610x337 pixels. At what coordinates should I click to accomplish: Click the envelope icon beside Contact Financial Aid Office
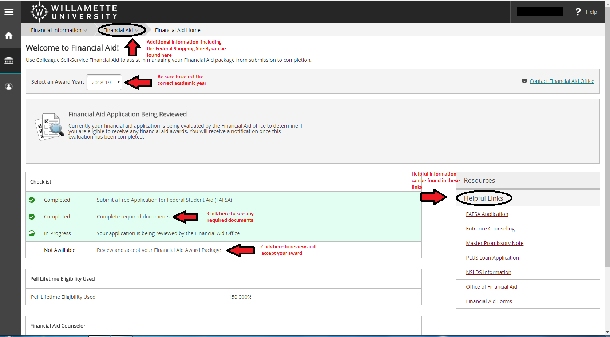pyautogui.click(x=524, y=81)
